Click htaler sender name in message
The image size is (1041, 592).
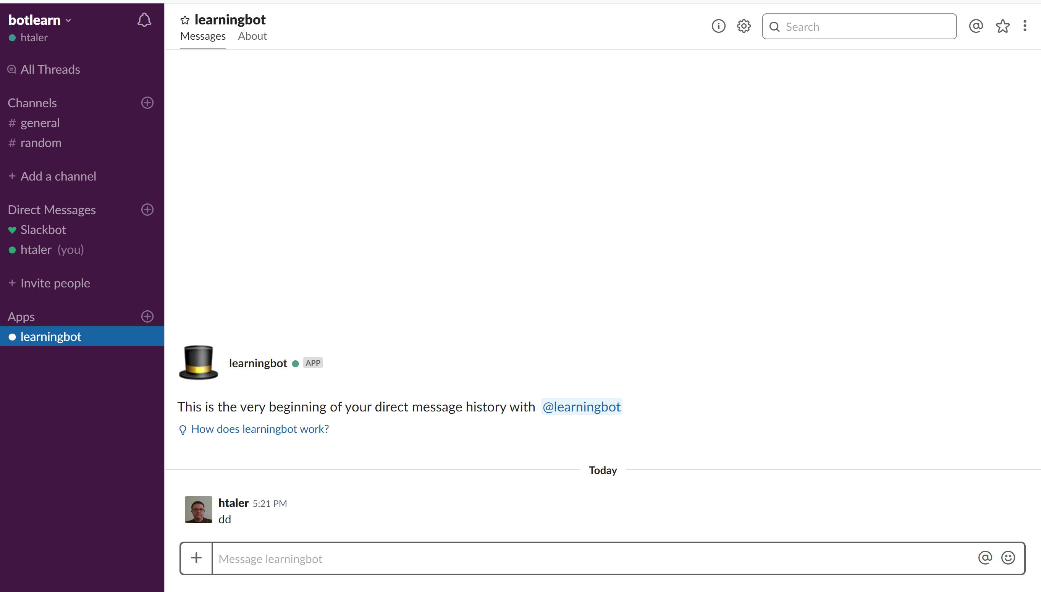tap(233, 503)
